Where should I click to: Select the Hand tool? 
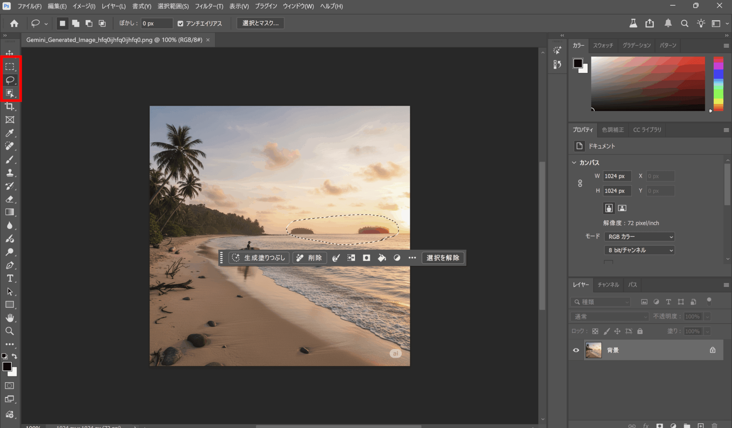pyautogui.click(x=10, y=318)
